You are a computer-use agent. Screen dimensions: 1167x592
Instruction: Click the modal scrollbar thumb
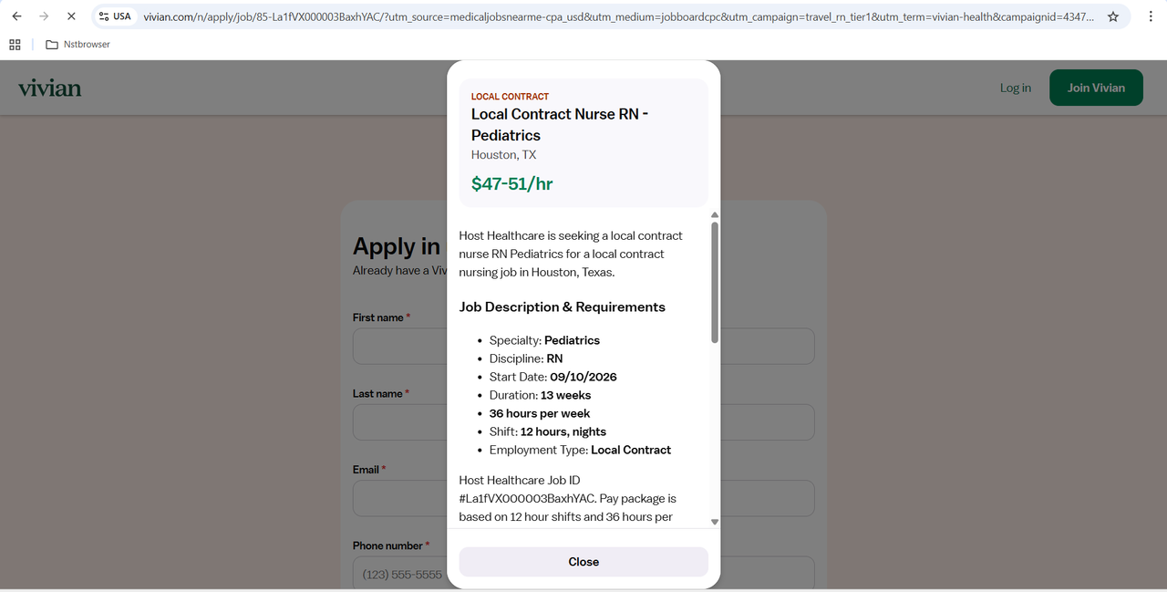point(715,283)
